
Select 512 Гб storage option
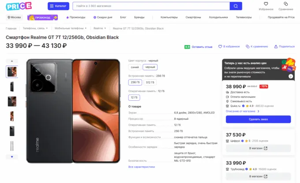[150, 82]
